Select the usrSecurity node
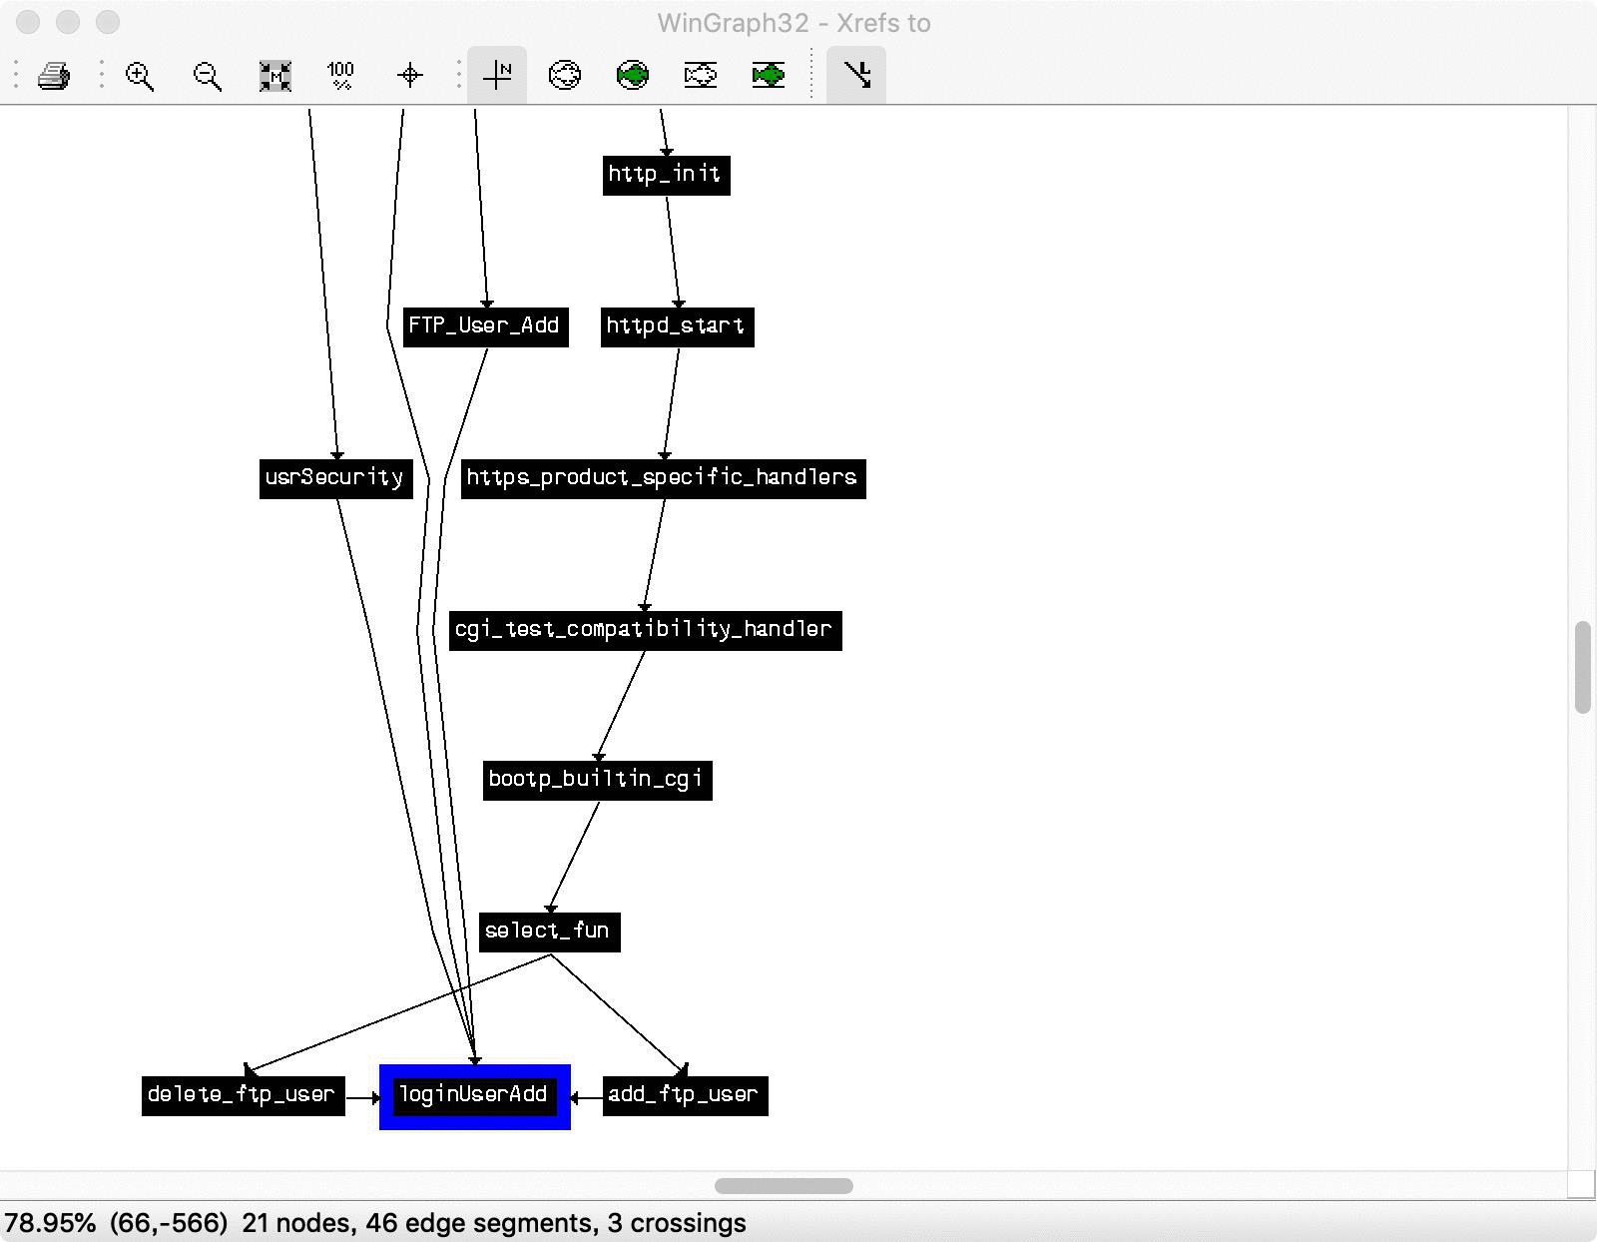Image resolution: width=1597 pixels, height=1242 pixels. (x=335, y=478)
